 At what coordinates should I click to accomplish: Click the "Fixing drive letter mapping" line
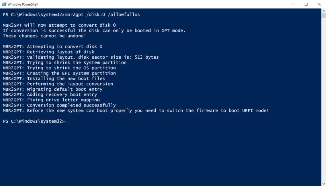(x=63, y=100)
